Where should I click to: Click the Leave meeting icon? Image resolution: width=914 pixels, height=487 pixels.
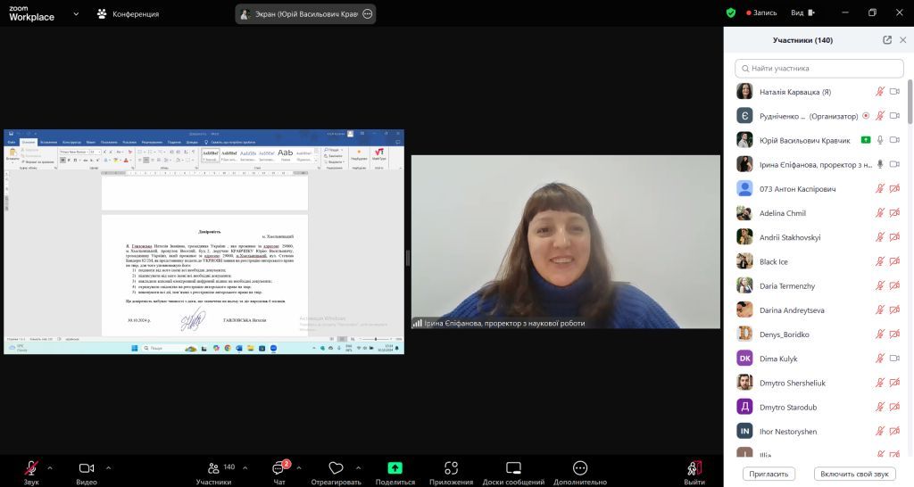click(694, 467)
